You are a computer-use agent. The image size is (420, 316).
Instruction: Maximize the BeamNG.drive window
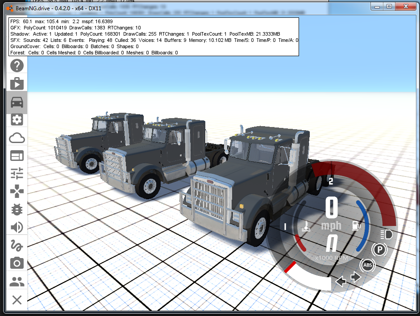(x=389, y=6)
